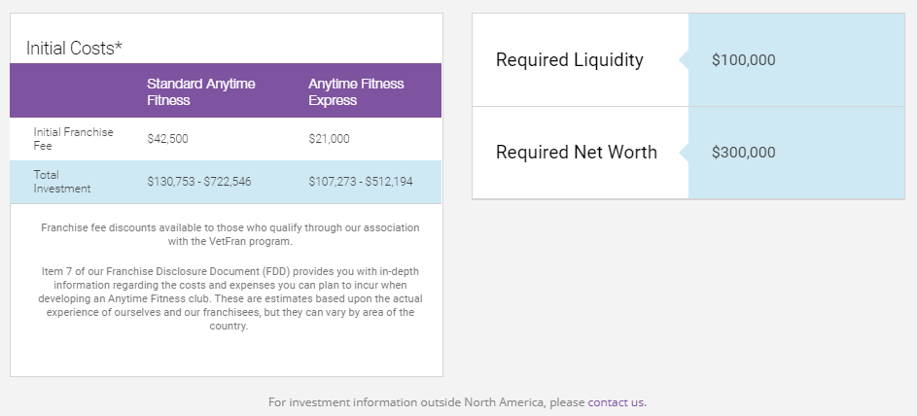Open the contact us link

(616, 402)
